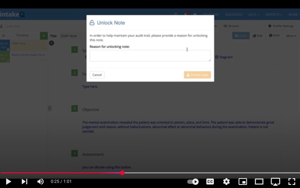Click the IntakeQ logo

pyautogui.click(x=13, y=15)
